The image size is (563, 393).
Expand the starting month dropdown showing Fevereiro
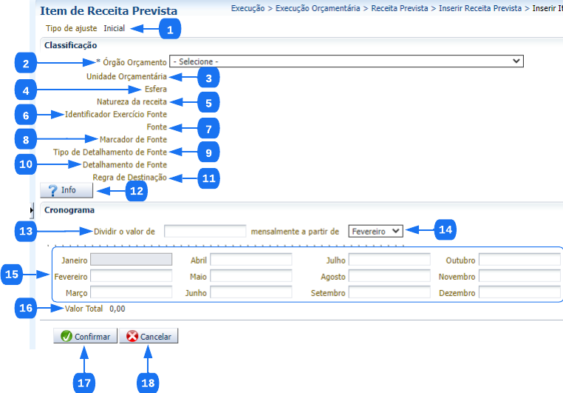[x=375, y=232]
